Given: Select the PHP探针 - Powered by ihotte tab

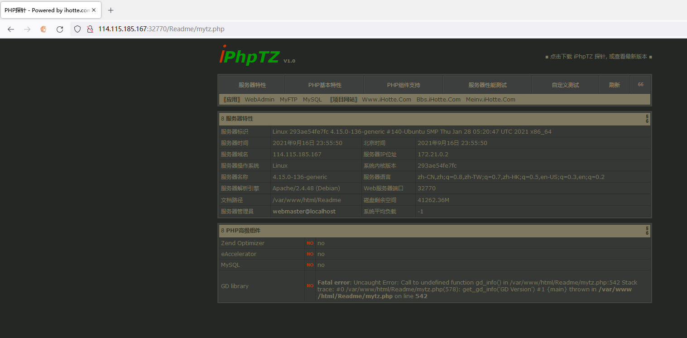Looking at the screenshot, I should (51, 10).
